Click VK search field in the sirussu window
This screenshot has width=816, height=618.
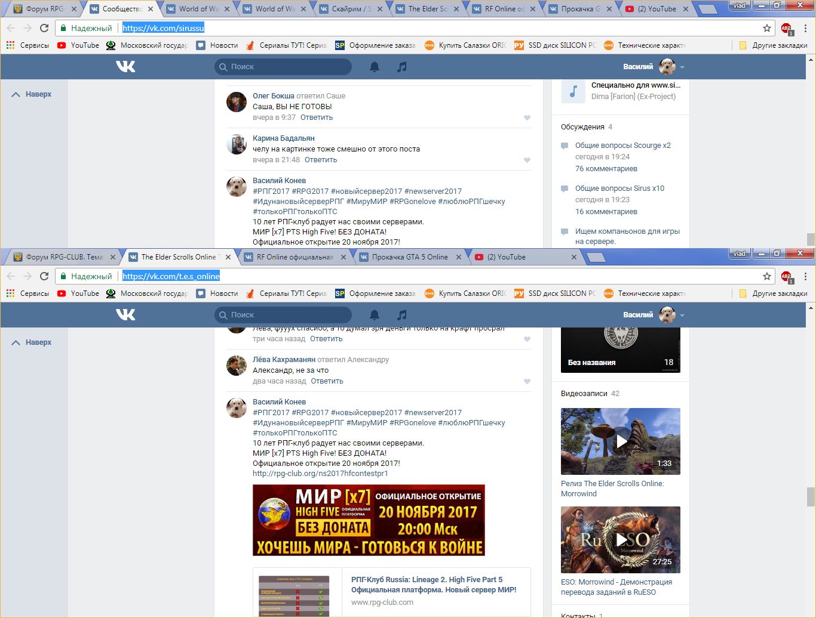283,67
